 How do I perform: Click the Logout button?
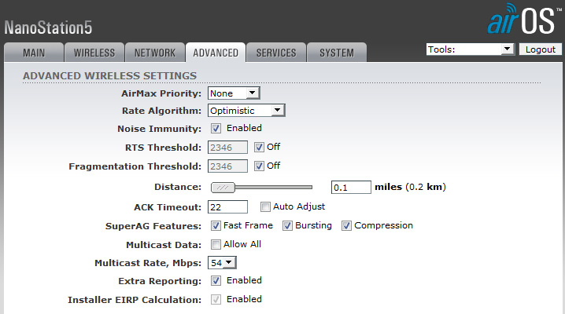(x=541, y=49)
